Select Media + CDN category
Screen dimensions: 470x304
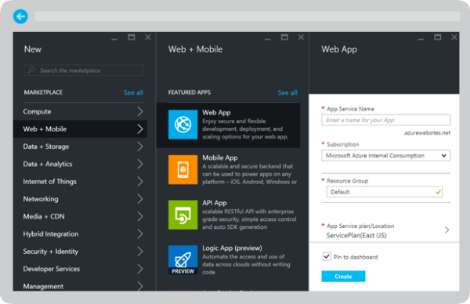[x=80, y=216]
